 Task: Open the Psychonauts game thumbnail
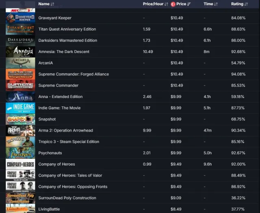tap(20, 153)
